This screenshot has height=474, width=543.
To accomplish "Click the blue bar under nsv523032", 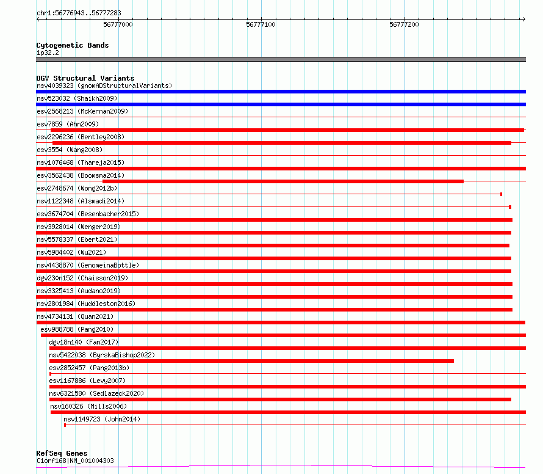I will [281, 104].
